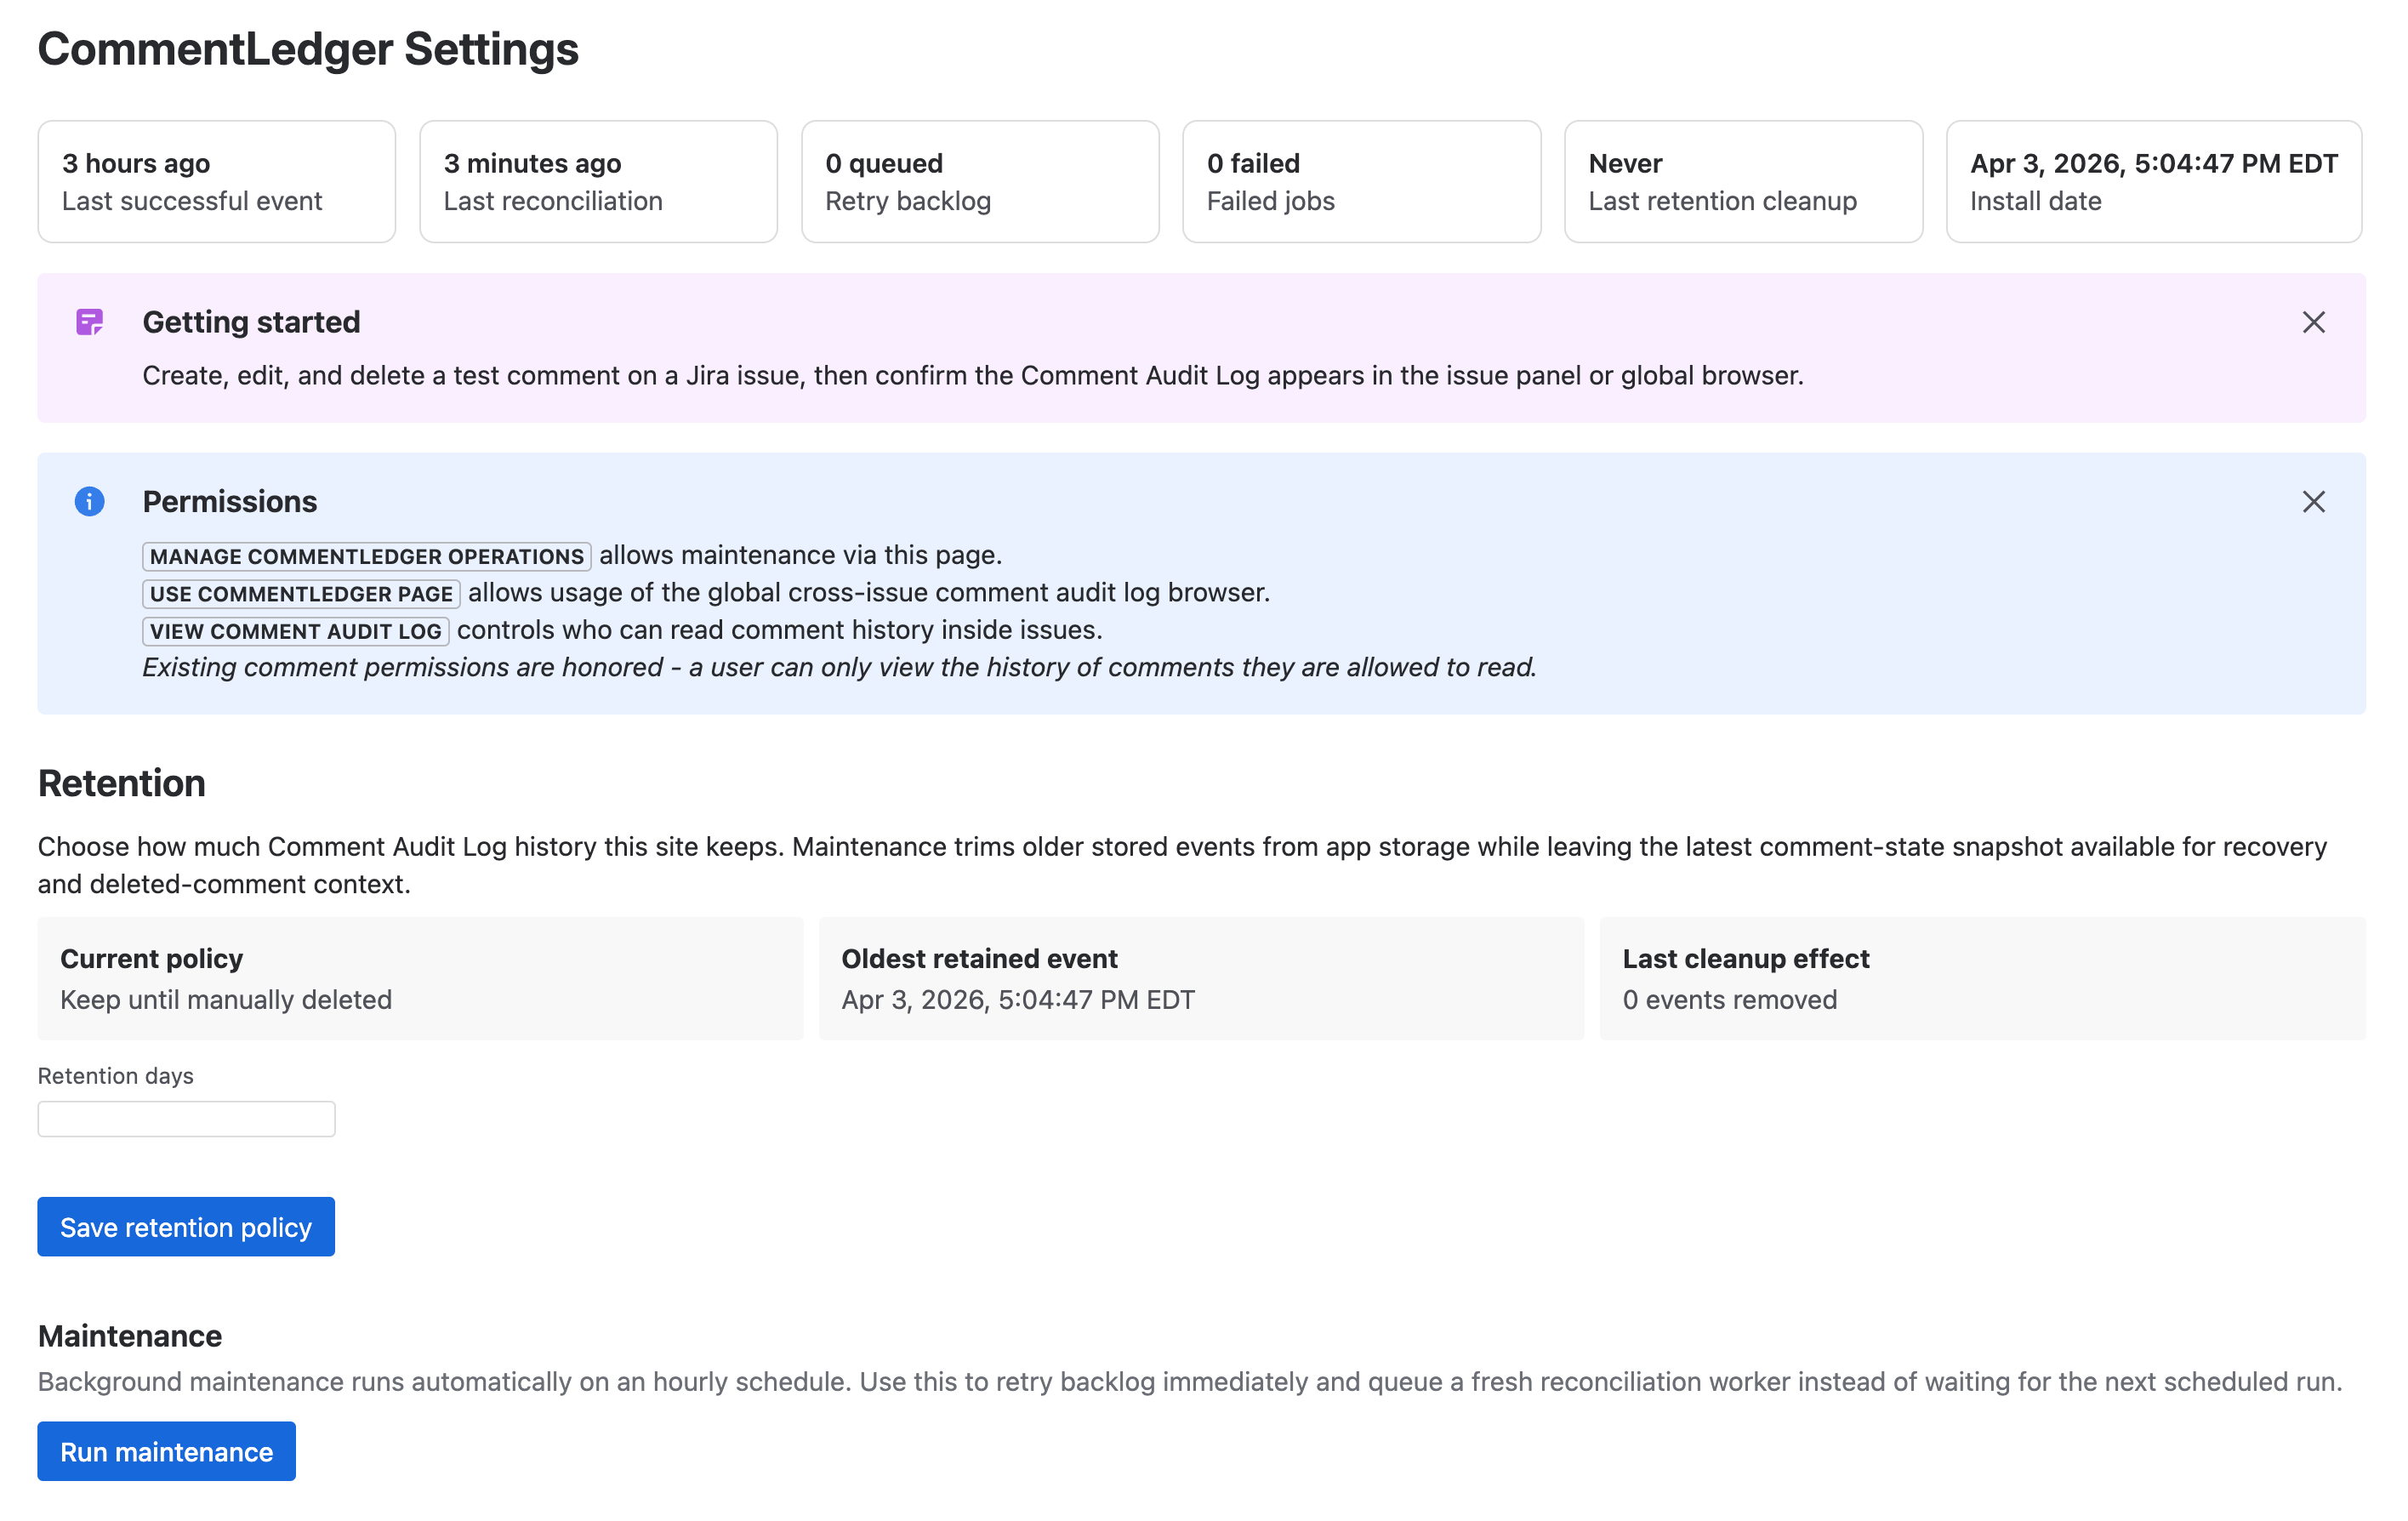Open the Last successful event card
This screenshot has width=2408, height=1521.
[215, 181]
